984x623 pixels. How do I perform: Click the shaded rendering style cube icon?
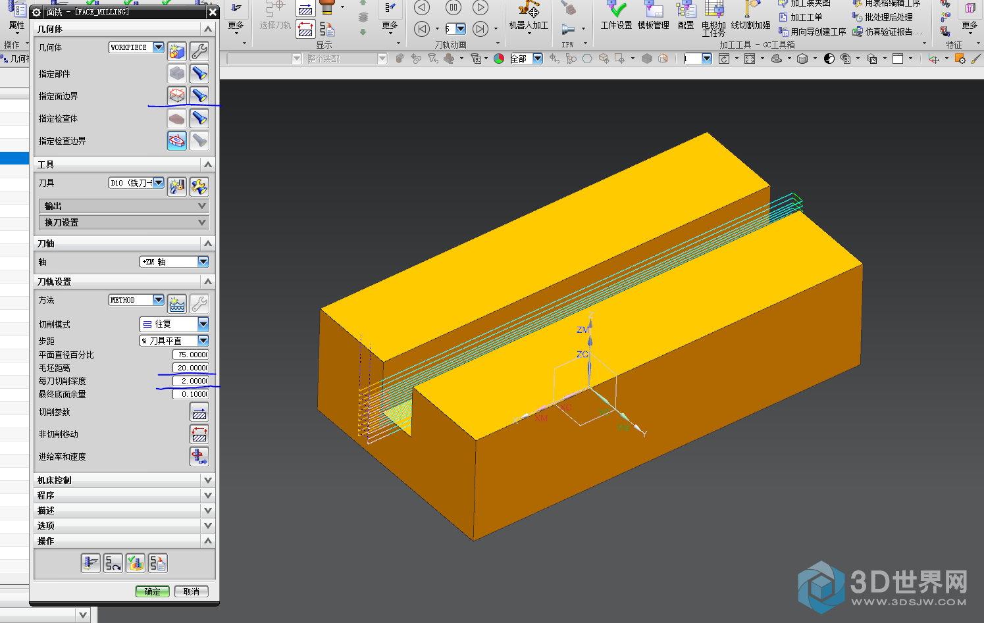802,59
